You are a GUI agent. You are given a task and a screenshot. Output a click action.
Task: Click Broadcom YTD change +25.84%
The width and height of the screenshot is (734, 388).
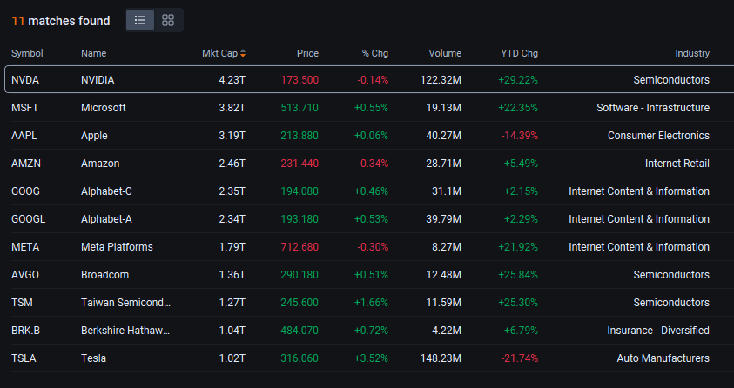518,275
